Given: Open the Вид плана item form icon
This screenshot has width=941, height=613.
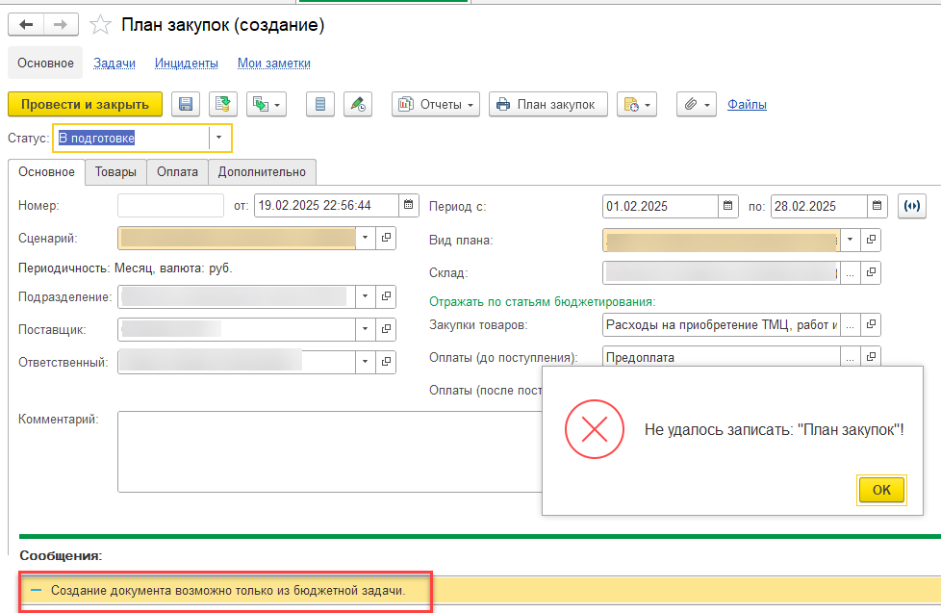Looking at the screenshot, I should 870,240.
